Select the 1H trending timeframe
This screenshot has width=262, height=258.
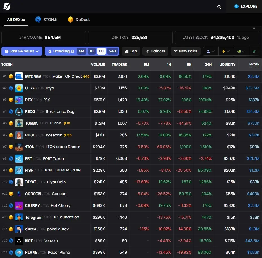click(x=92, y=51)
